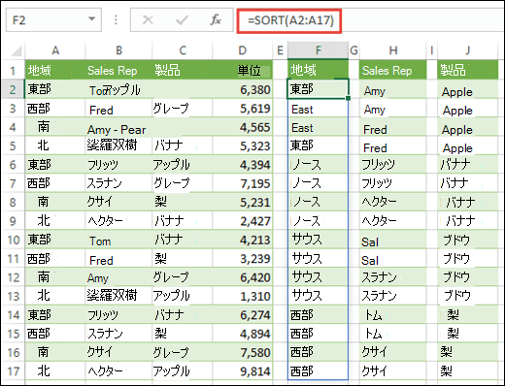Click selected cell F2 containing 東部
Viewport: 505px width, 386px height.
[318, 89]
